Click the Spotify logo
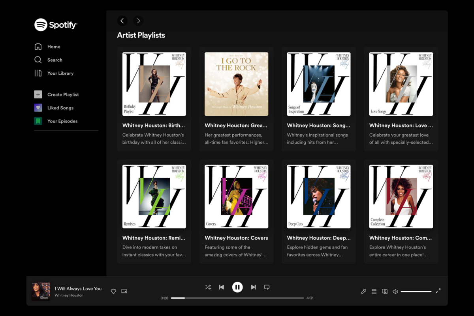 coord(56,25)
